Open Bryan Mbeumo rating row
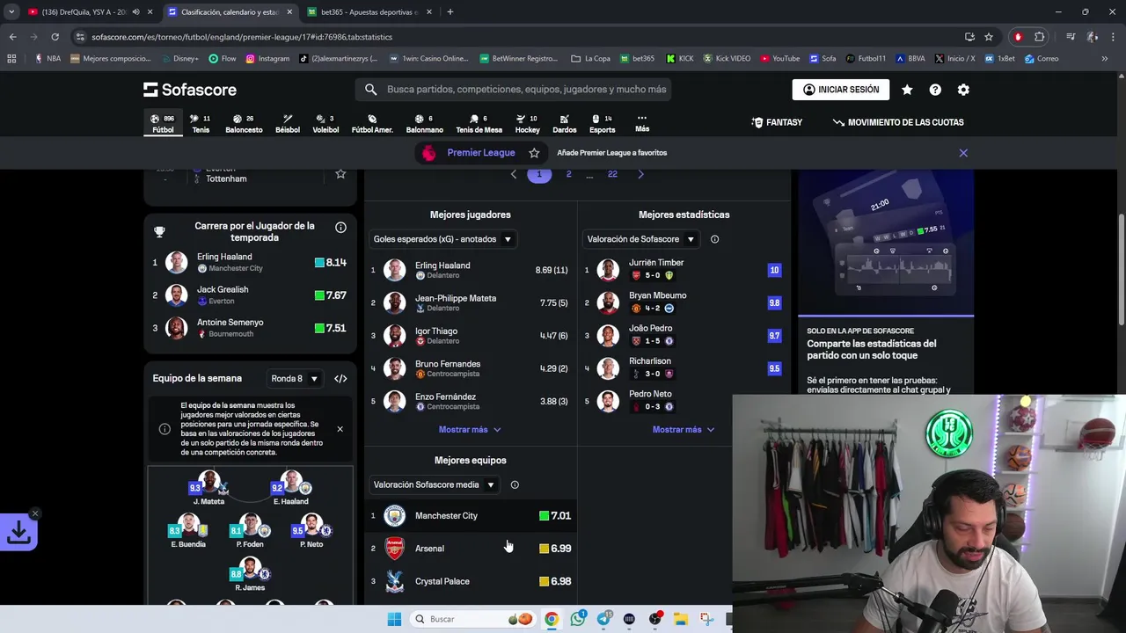 (x=684, y=302)
